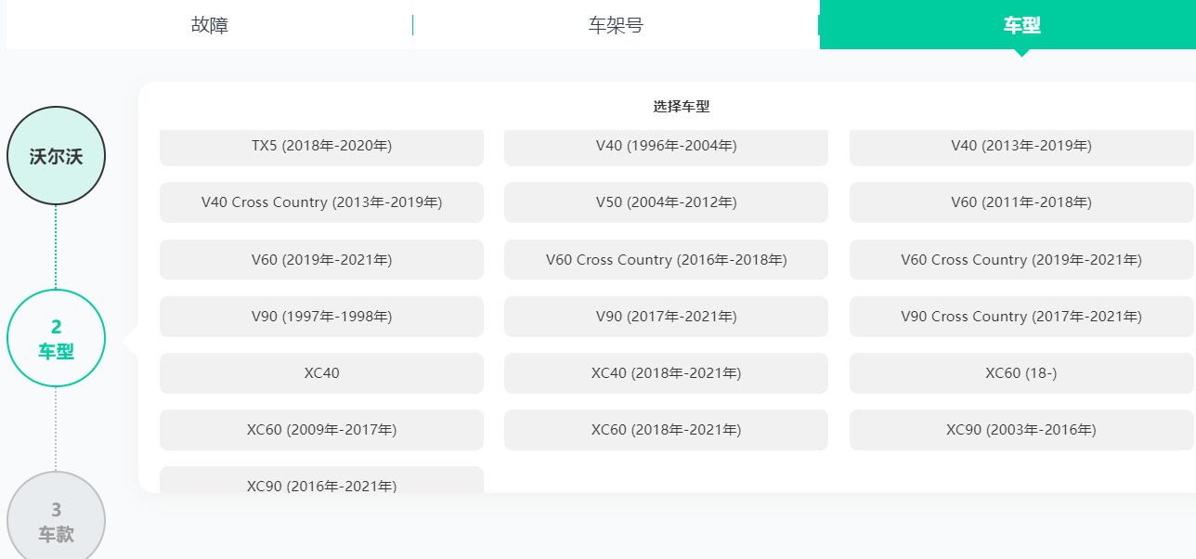This screenshot has width=1196, height=559.
Task: Select XC90 (2016年-2021年) at list bottom
Action: coord(321,486)
